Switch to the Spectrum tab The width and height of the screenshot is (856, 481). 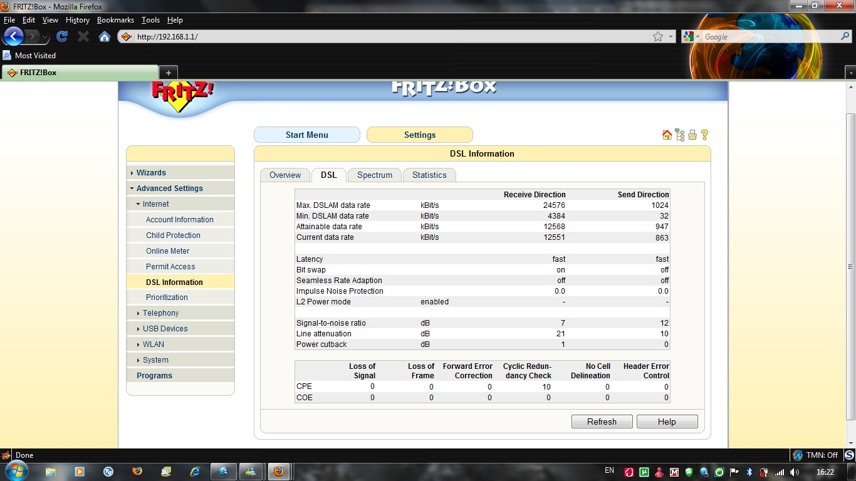pyautogui.click(x=375, y=175)
